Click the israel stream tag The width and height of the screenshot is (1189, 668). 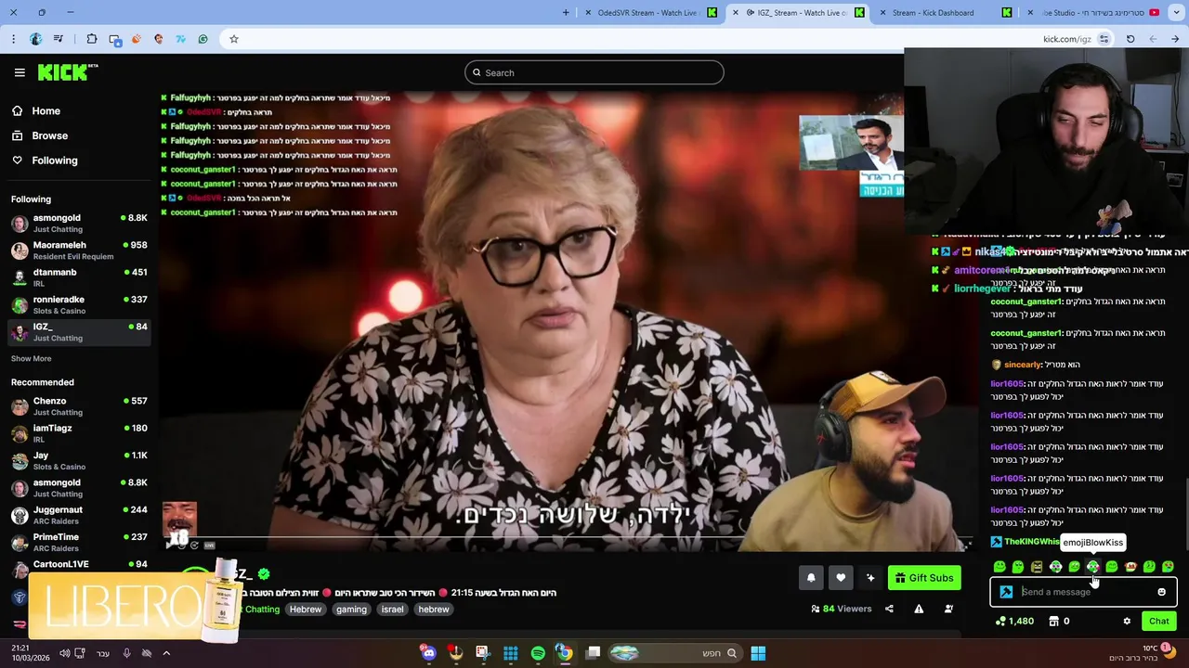tap(392, 610)
